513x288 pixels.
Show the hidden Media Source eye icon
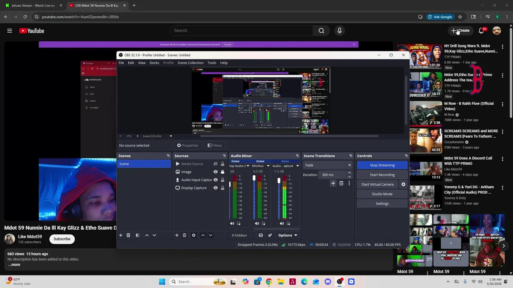pyautogui.click(x=216, y=164)
